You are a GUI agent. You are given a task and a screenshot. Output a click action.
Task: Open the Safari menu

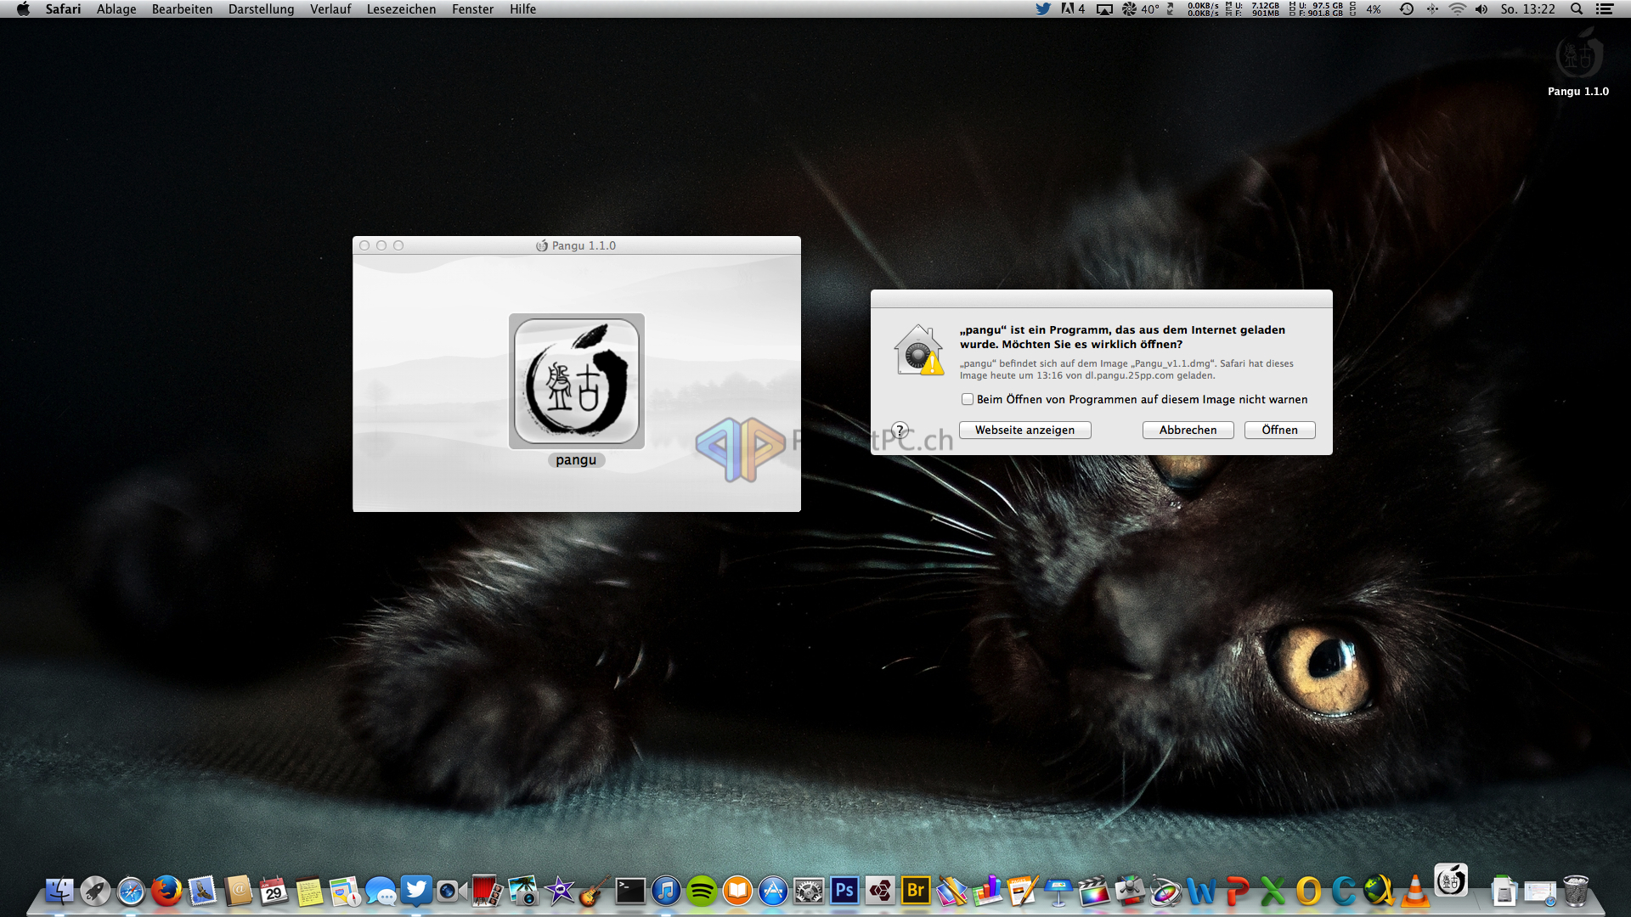(63, 8)
